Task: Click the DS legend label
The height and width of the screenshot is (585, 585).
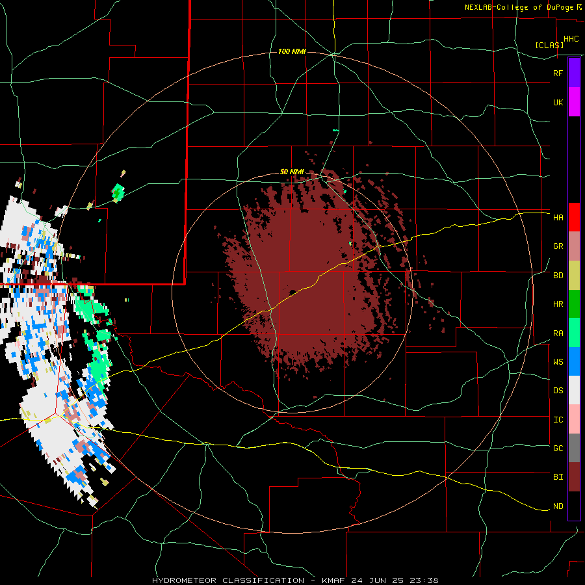Action: click(x=558, y=390)
